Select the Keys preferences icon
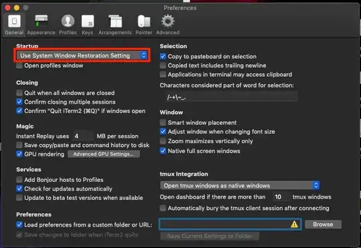Viewport: 361px width, 248px height. pyautogui.click(x=88, y=21)
